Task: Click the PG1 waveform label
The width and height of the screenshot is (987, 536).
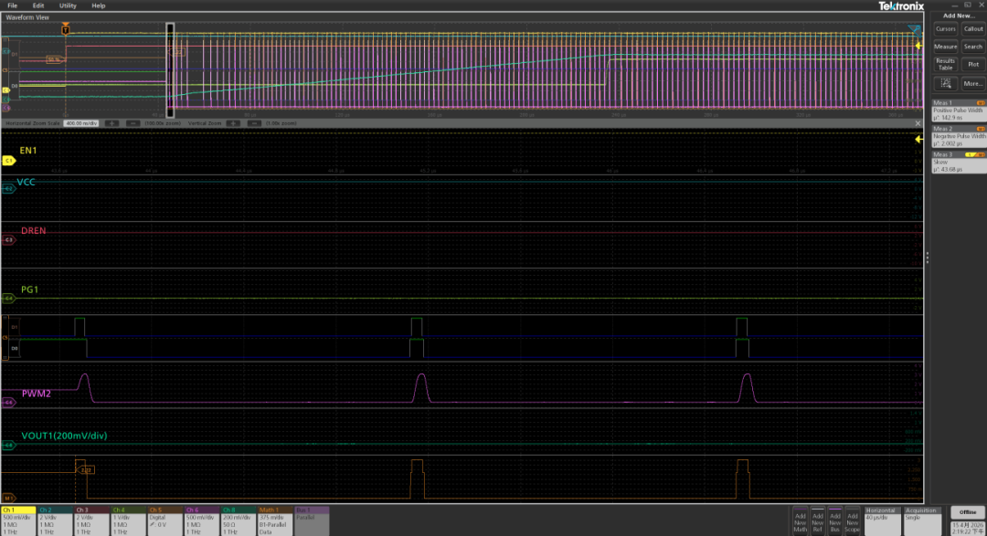Action: tap(29, 289)
